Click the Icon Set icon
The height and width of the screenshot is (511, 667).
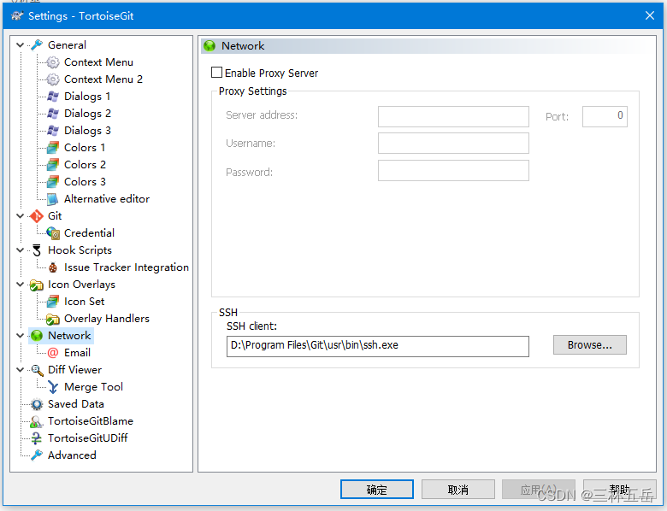coord(53,302)
